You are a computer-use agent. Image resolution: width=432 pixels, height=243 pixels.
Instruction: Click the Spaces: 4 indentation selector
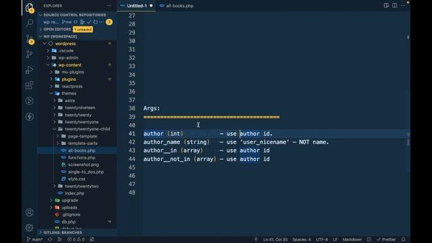302,240
